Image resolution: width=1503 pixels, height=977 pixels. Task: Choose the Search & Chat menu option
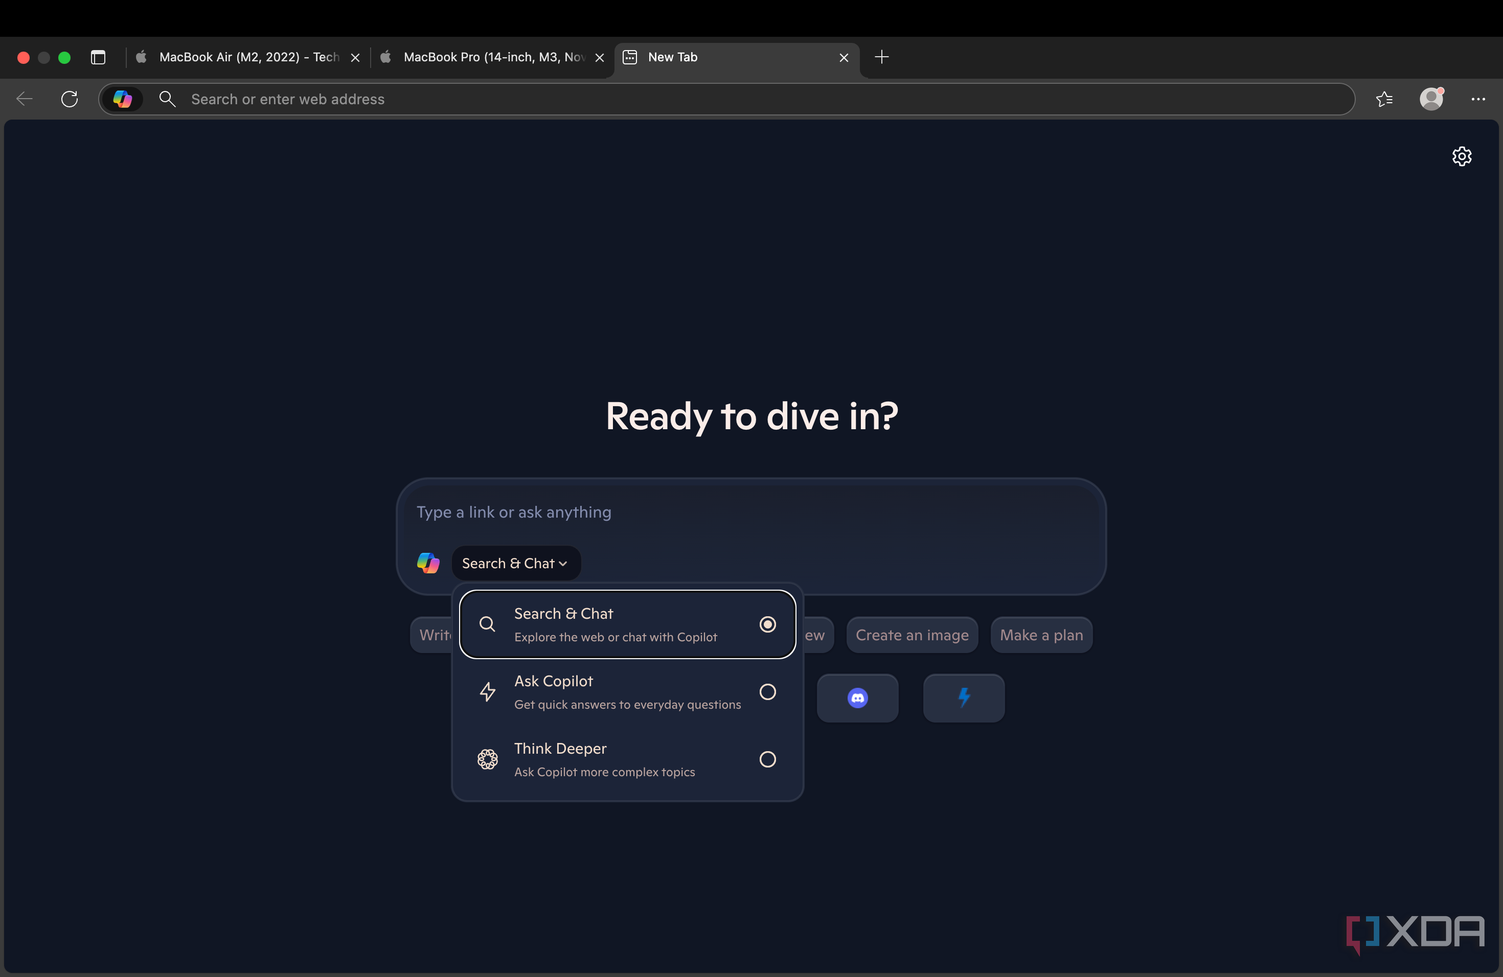(x=627, y=624)
